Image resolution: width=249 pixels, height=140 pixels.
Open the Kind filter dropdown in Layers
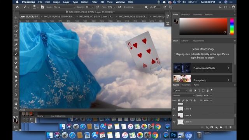pos(180,91)
